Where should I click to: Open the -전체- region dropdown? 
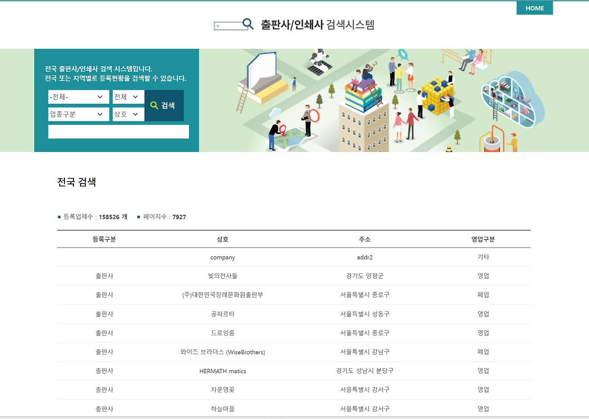(x=78, y=97)
